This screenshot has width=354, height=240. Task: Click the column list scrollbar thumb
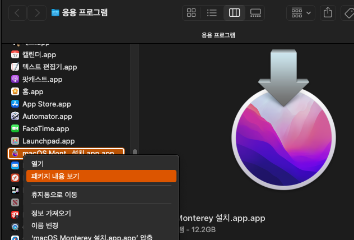(x=135, y=151)
